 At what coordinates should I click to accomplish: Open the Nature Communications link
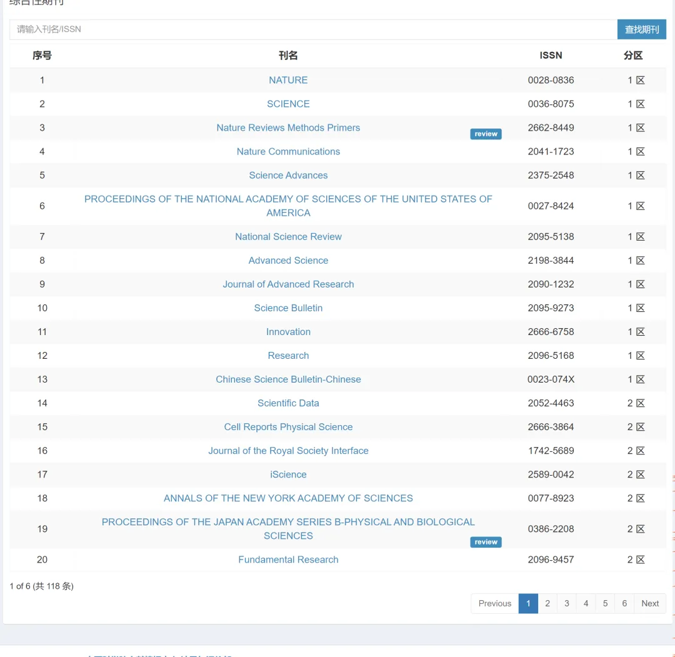point(288,151)
